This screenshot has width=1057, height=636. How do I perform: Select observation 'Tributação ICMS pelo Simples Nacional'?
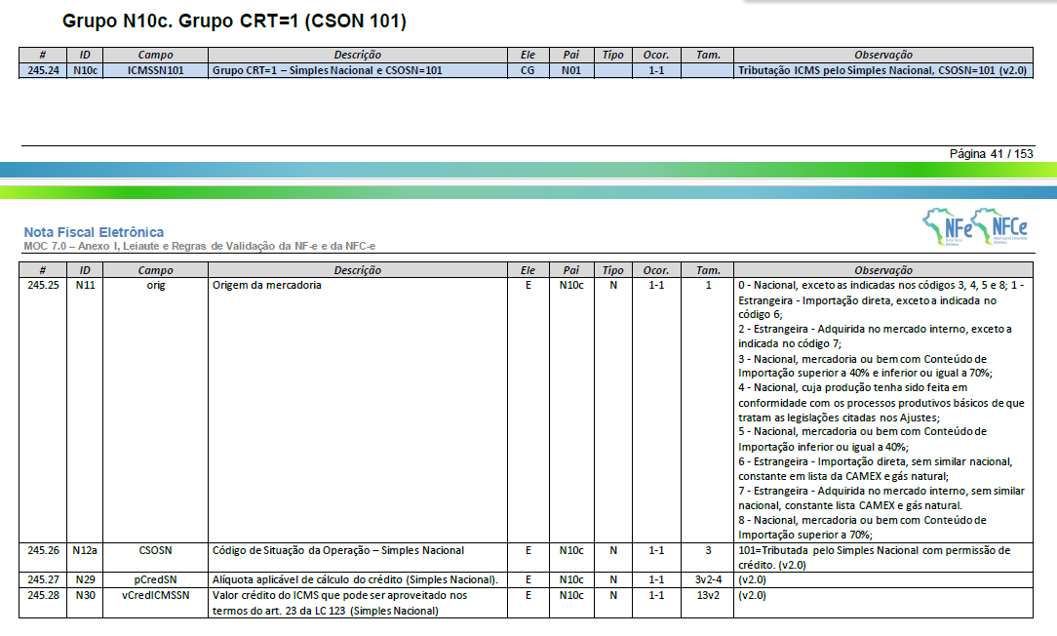(836, 70)
